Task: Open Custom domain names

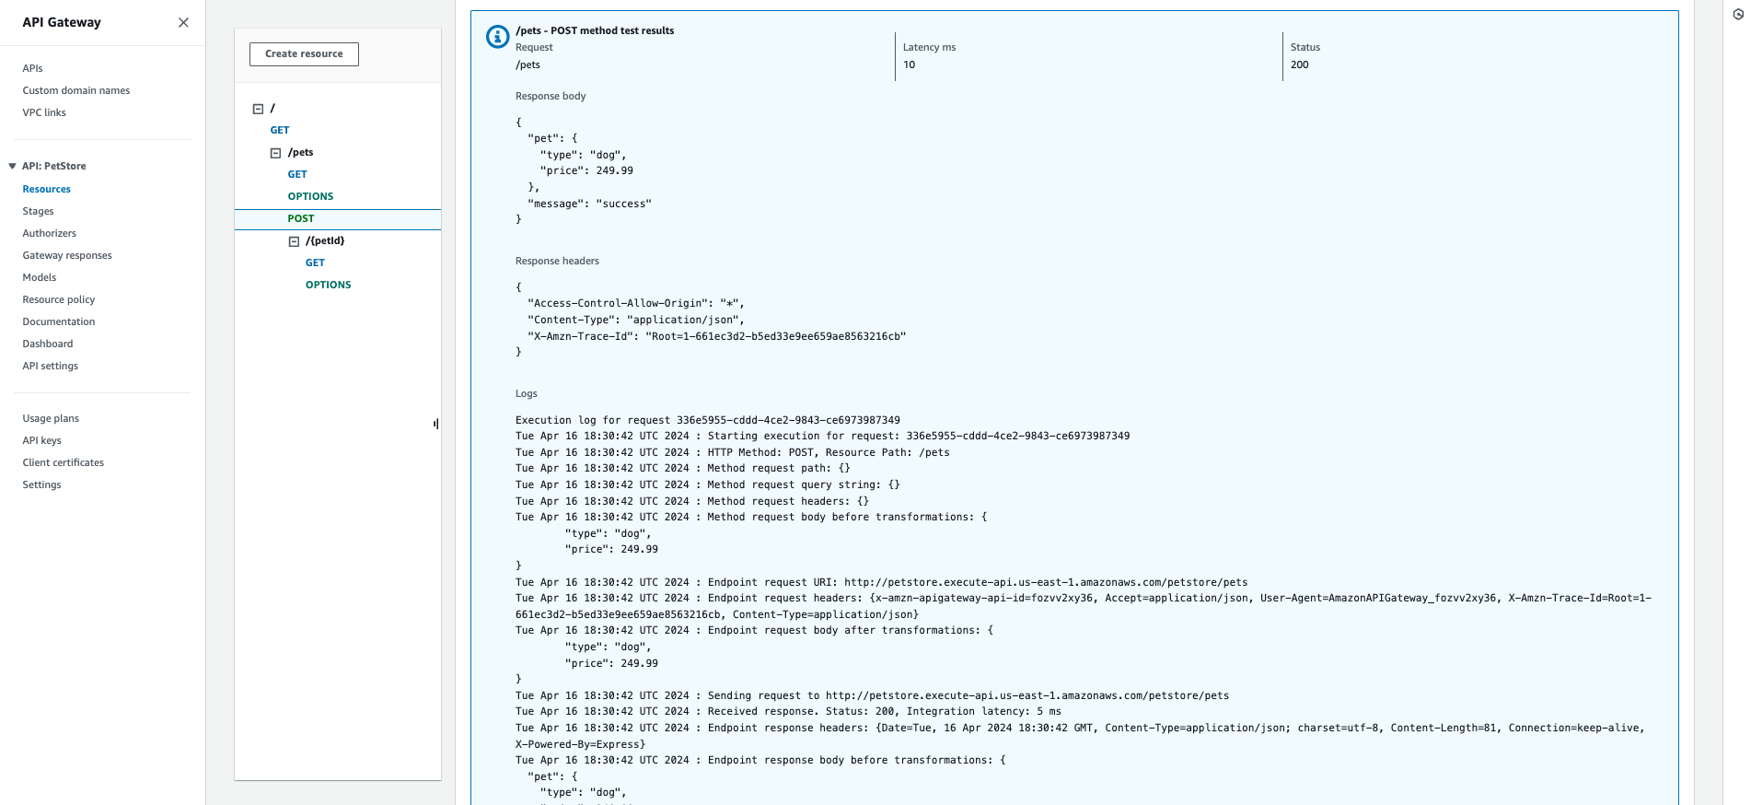Action: pyautogui.click(x=76, y=90)
